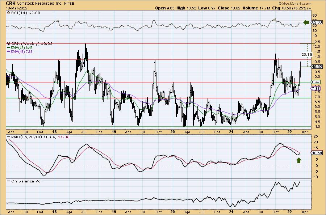Image resolution: width=326 pixels, height=215 pixels.
Task: Click the 20 year label on the bottom axis
Action: [172, 212]
